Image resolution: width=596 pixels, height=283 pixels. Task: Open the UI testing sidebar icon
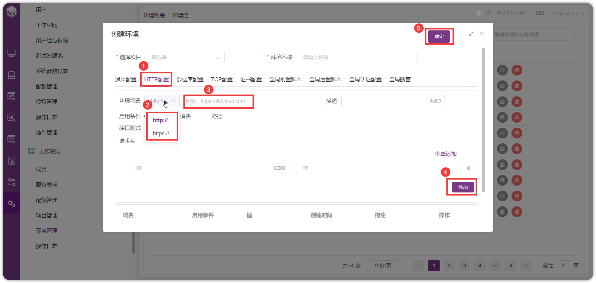pos(11,118)
